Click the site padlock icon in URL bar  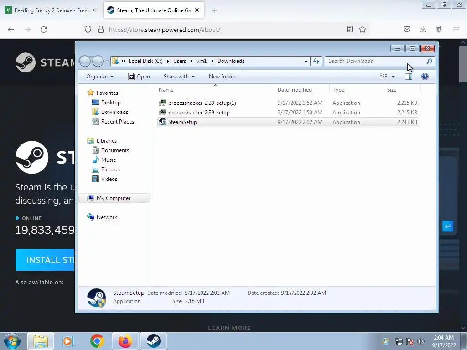[101, 30]
